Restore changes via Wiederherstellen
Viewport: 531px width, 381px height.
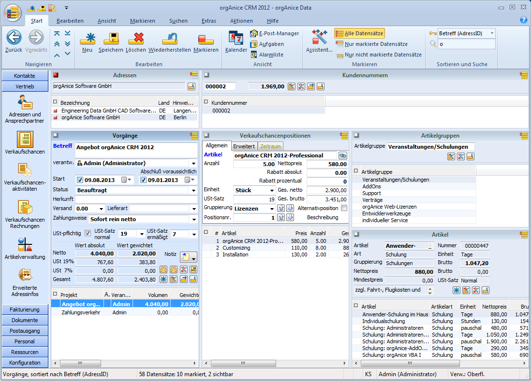(x=170, y=42)
